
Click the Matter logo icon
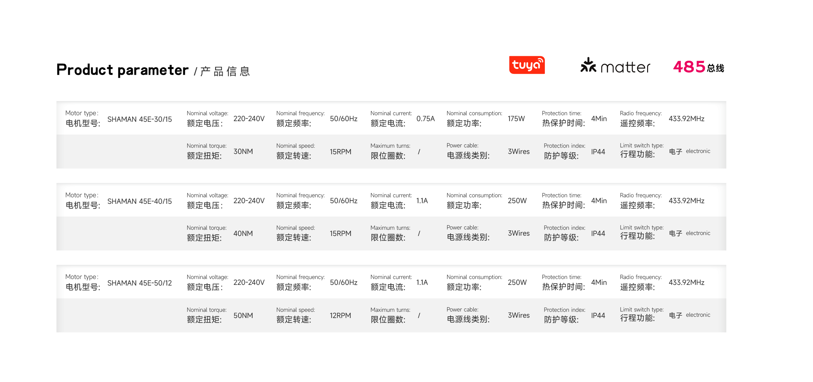(615, 66)
